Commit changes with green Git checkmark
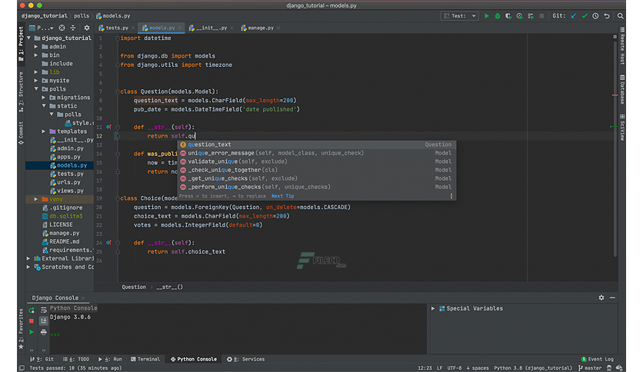The height and width of the screenshot is (372, 643). [585, 16]
